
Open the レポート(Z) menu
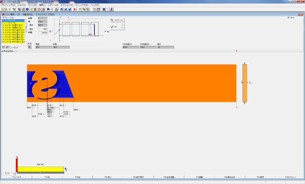point(53,5)
